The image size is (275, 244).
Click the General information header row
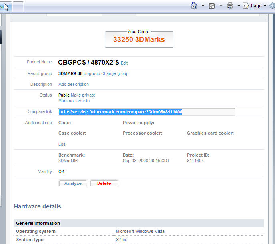(139, 223)
